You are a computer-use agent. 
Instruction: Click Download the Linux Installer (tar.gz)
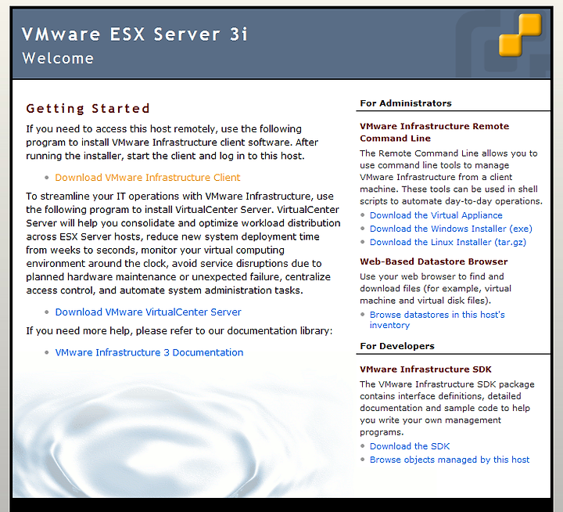448,243
